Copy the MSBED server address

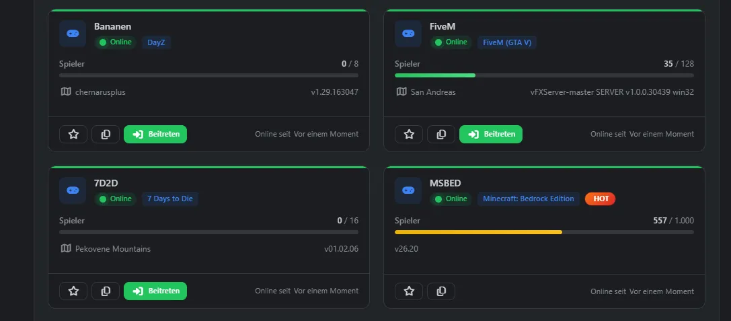441,291
